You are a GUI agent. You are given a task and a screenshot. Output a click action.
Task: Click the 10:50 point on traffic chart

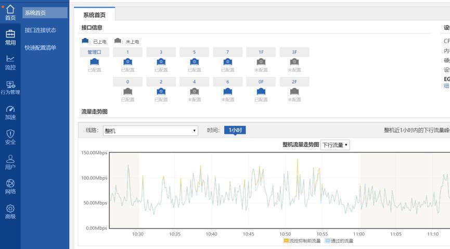click(285, 190)
